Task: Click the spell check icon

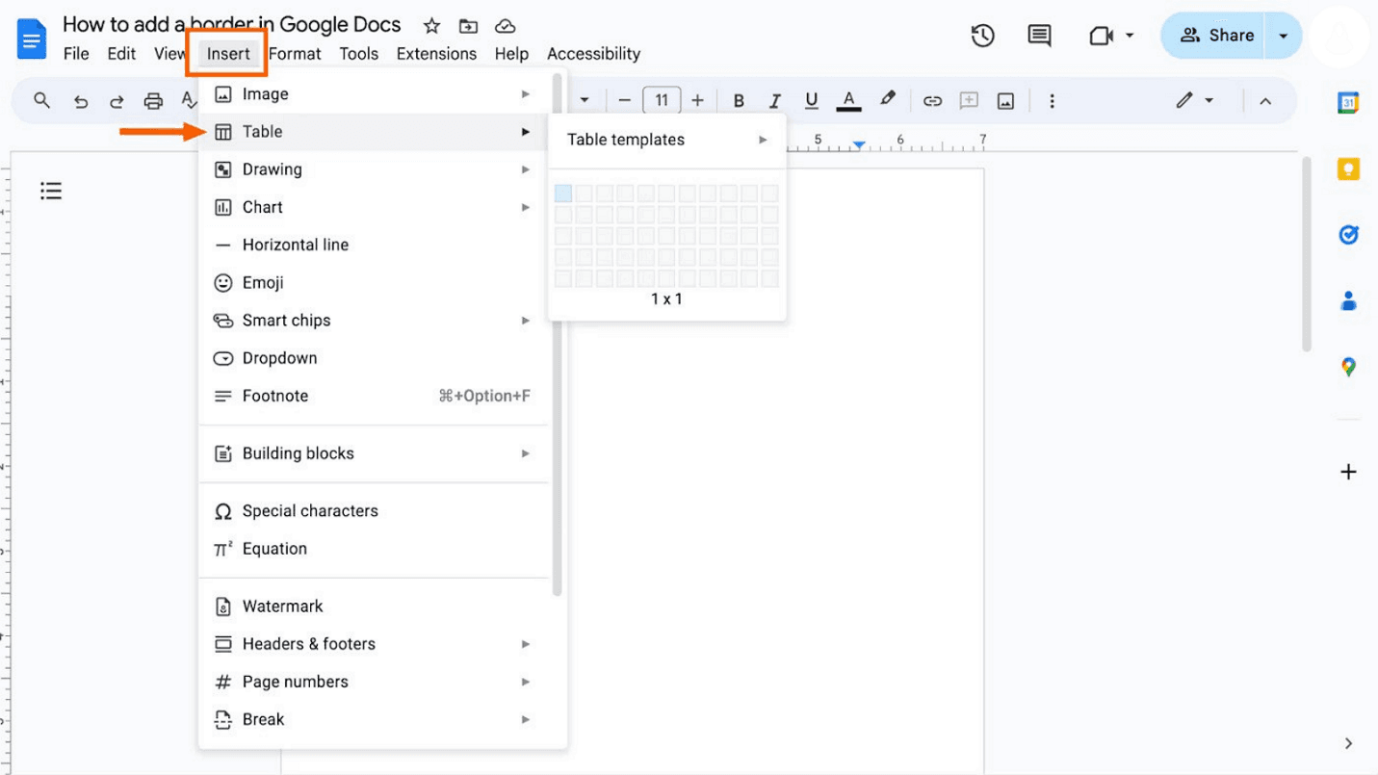Action: [x=190, y=100]
